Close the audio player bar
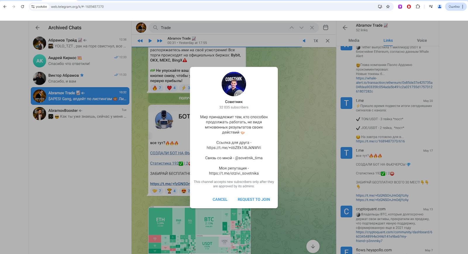468x254 pixels. click(328, 41)
